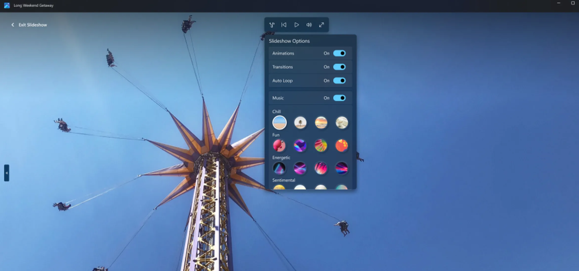This screenshot has width=579, height=271.
Task: Minimize the slideshow window
Action: pos(558,3)
